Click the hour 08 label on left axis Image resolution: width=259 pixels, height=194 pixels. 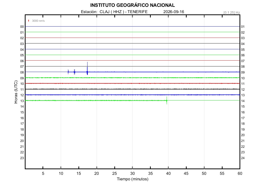pyautogui.click(x=22, y=72)
